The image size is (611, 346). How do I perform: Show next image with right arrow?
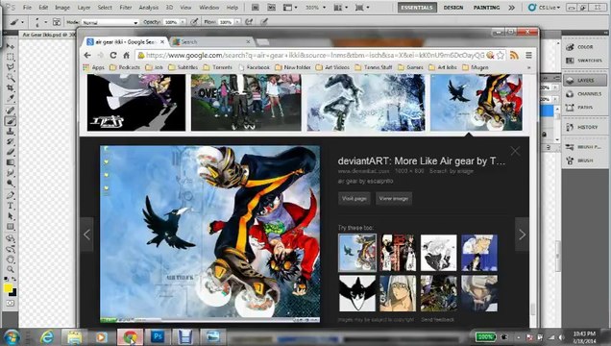pos(523,235)
